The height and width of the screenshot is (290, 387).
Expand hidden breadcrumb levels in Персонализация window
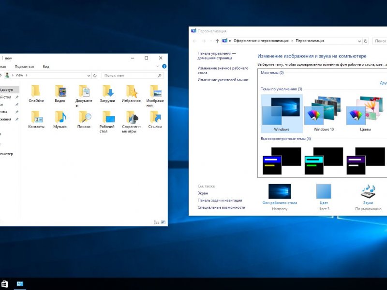[230, 41]
